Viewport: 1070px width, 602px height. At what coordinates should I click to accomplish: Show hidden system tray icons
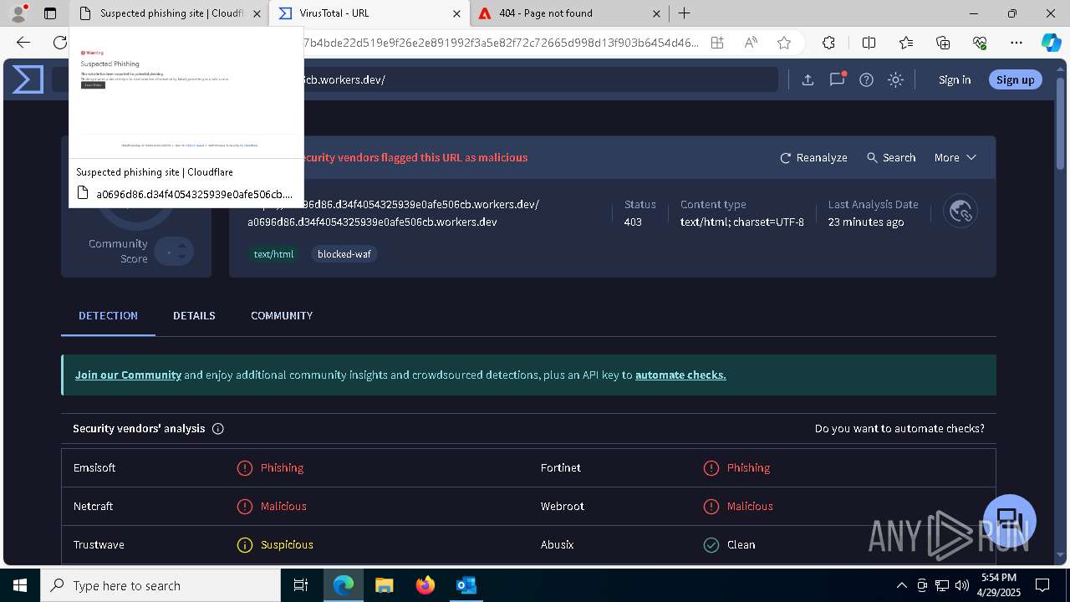tap(901, 585)
